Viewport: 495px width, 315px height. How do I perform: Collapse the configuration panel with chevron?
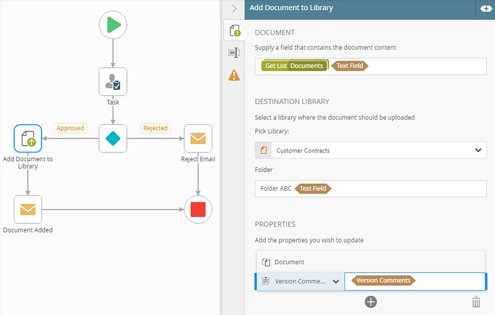tap(234, 8)
